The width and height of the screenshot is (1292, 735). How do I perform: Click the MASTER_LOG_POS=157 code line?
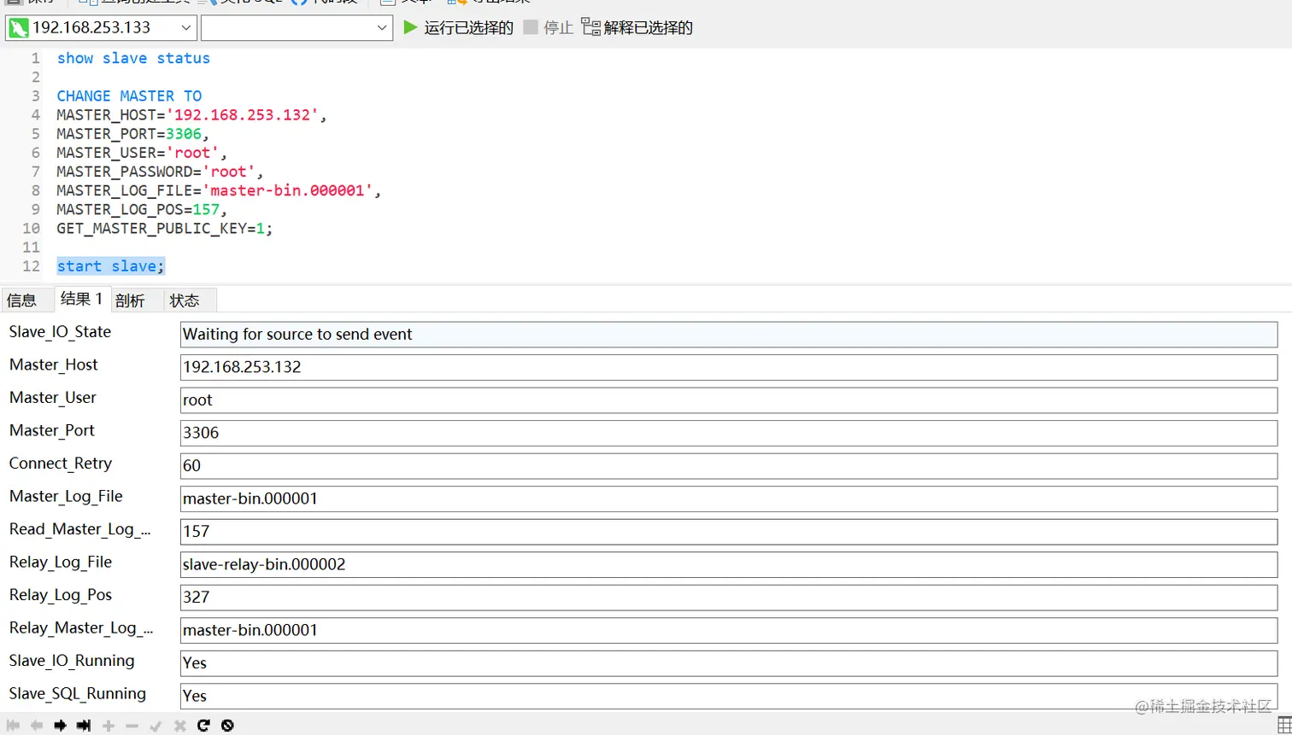[x=142, y=209]
